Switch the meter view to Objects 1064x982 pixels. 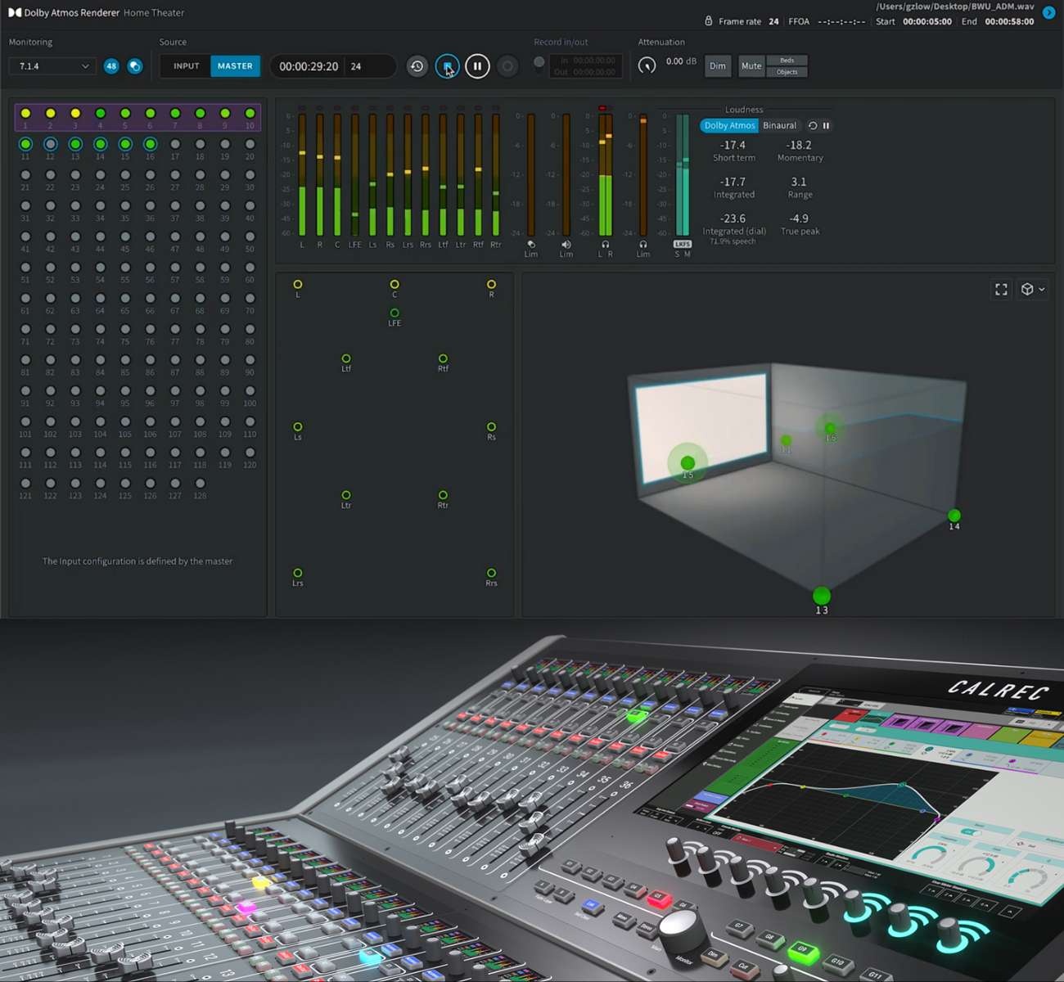click(x=787, y=72)
